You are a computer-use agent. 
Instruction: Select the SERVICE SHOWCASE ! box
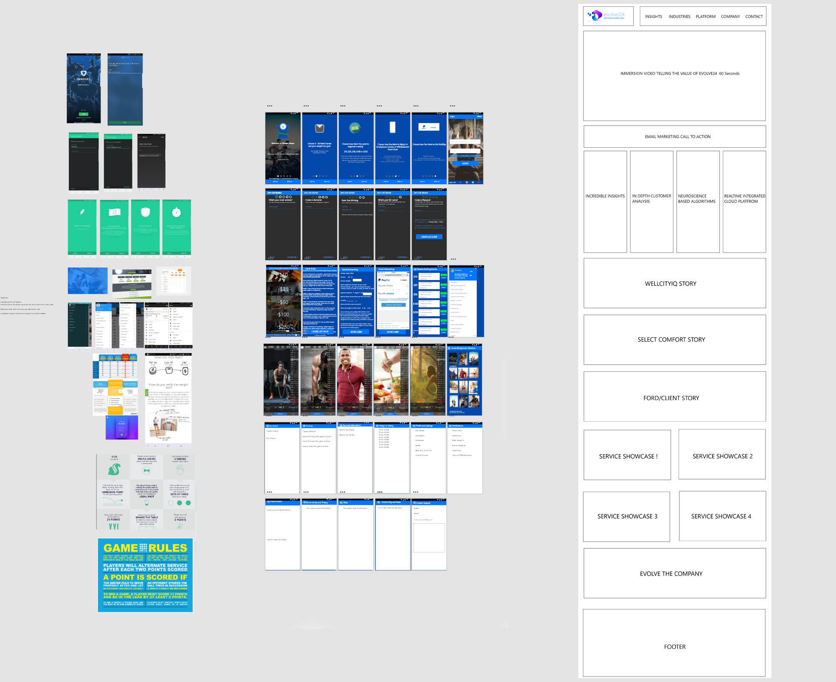(x=628, y=455)
